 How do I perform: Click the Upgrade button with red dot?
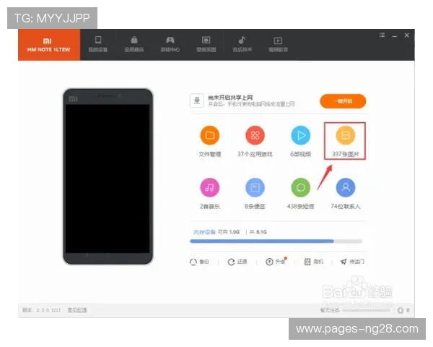(276, 261)
